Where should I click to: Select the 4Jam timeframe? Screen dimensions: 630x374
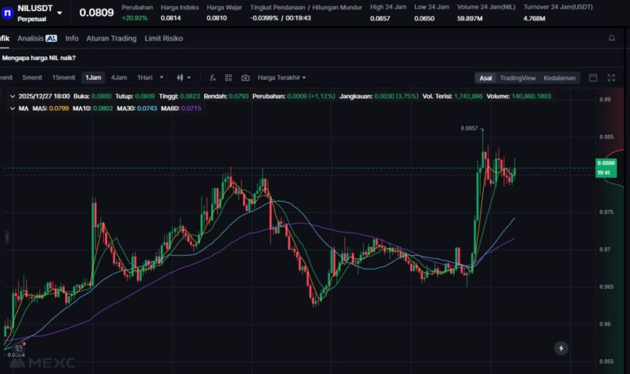(x=119, y=78)
